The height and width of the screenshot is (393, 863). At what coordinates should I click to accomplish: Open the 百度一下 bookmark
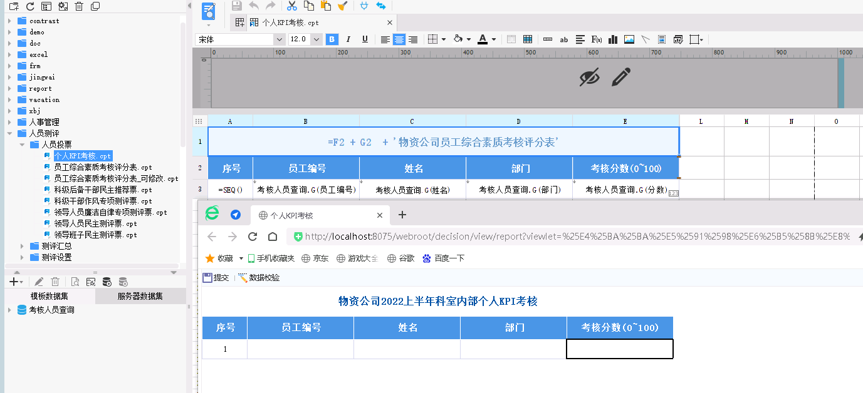443,258
